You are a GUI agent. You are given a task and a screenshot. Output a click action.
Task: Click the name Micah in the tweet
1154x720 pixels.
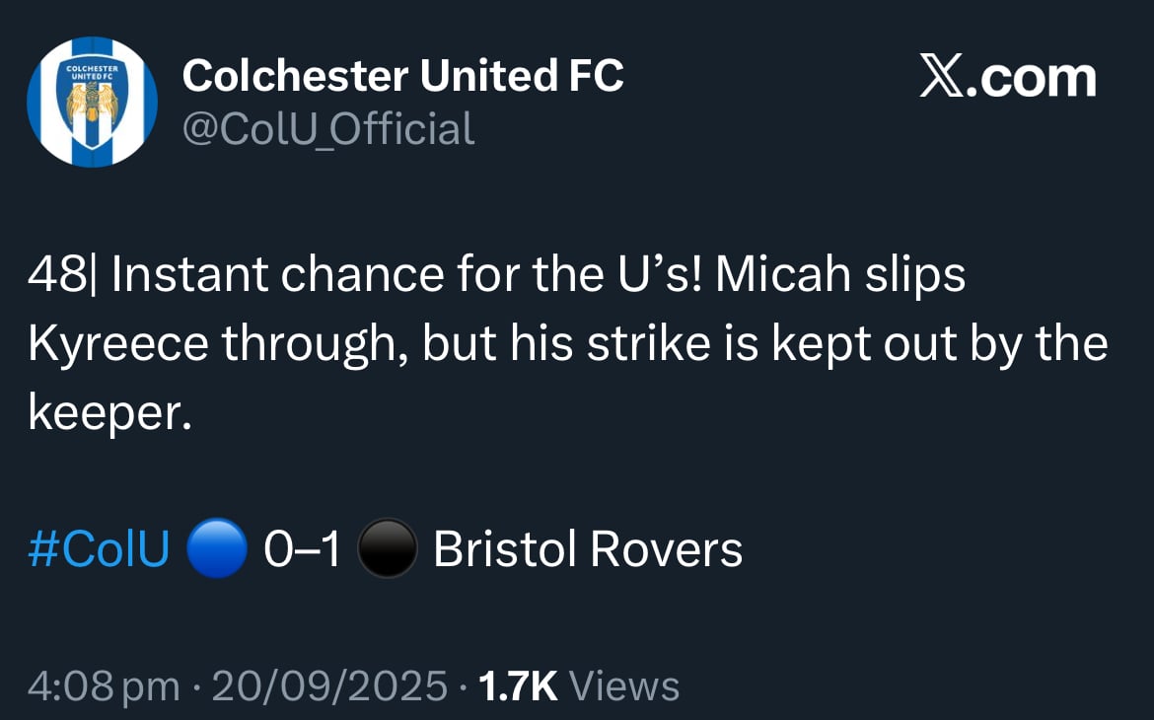click(x=783, y=274)
